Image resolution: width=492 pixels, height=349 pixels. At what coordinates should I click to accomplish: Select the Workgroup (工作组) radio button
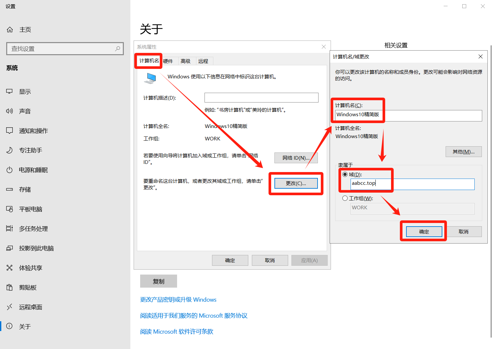coord(345,198)
